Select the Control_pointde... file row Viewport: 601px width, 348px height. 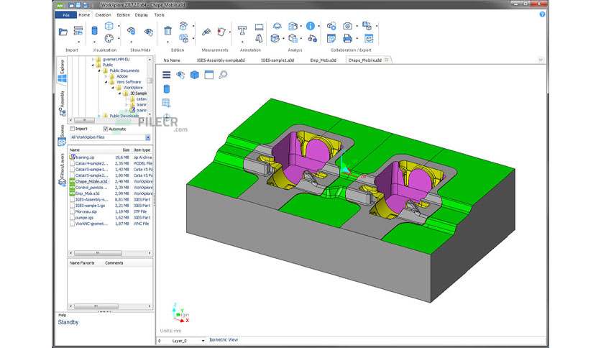point(111,188)
